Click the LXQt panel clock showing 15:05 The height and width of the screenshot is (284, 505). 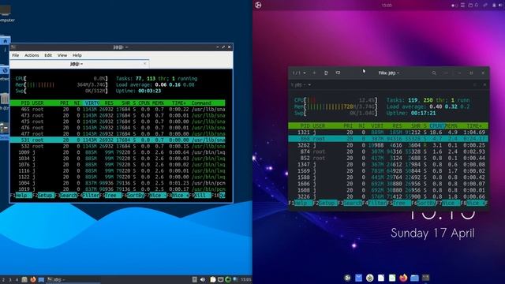tap(246, 279)
